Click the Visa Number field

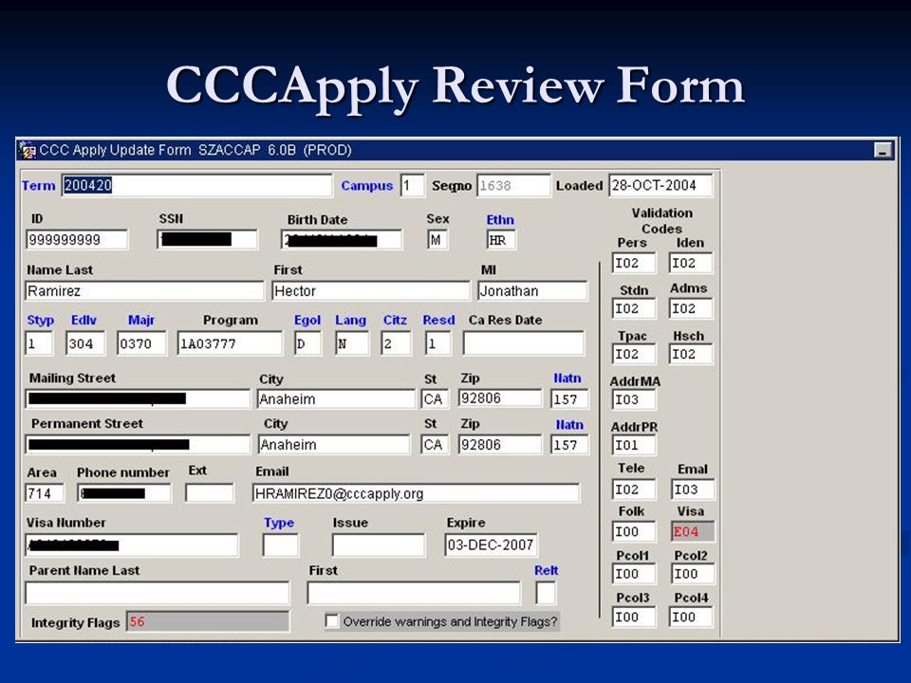pos(132,545)
